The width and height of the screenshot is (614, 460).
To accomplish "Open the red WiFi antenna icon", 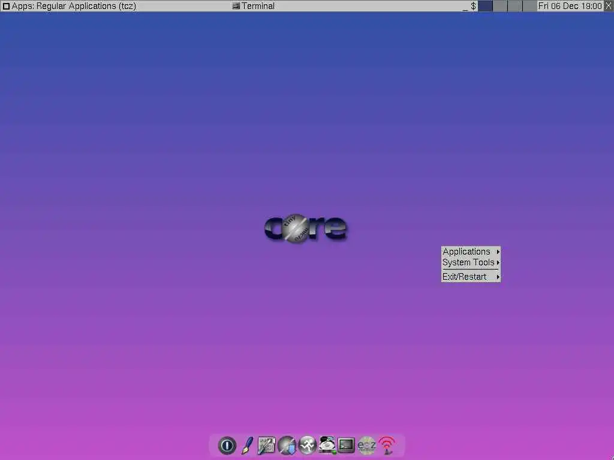I will tap(387, 445).
